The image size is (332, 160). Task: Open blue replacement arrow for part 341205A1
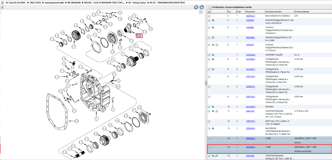[213, 69]
